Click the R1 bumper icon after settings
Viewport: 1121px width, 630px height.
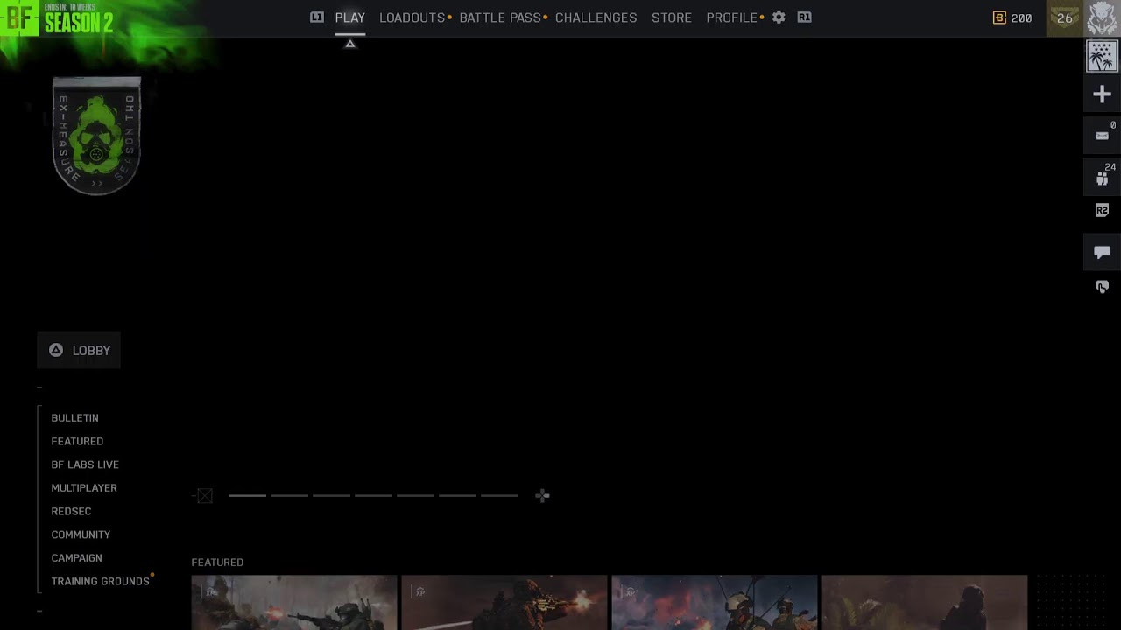point(804,17)
